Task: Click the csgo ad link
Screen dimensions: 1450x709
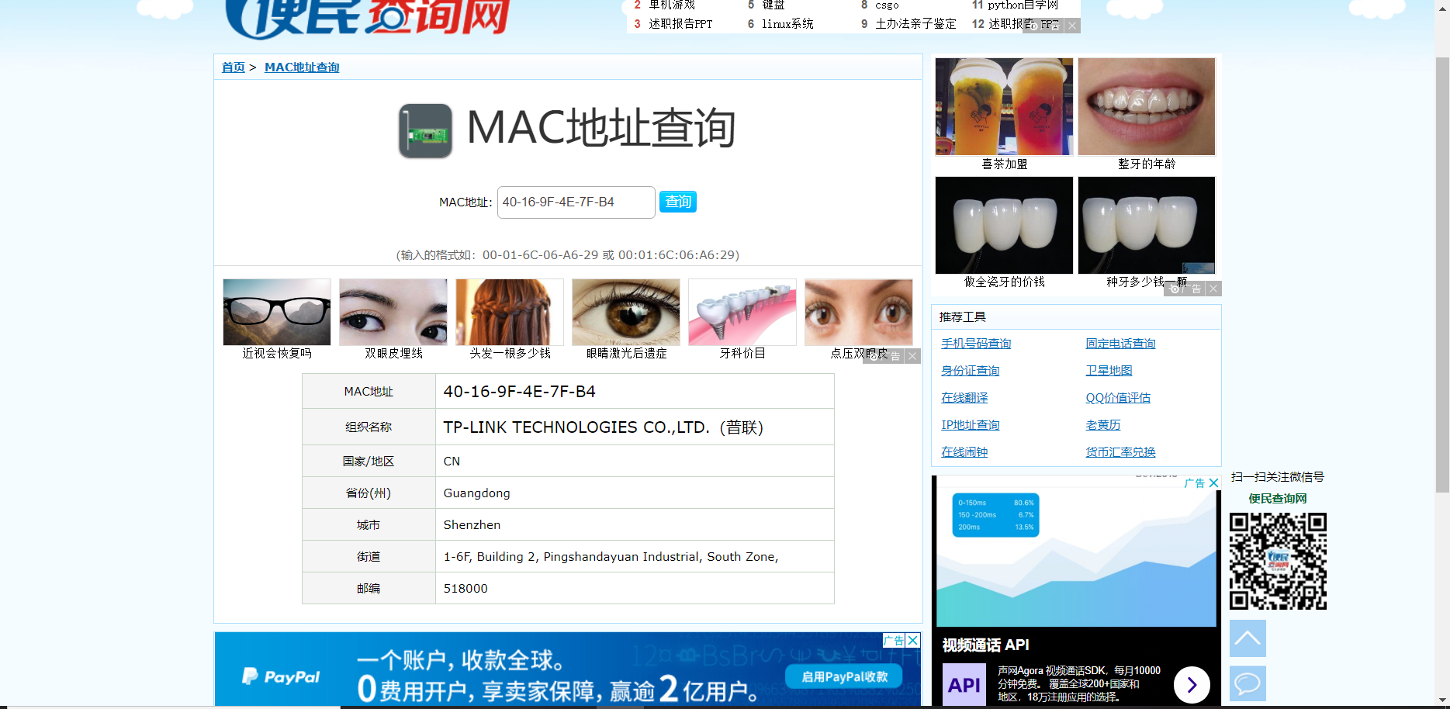Action: click(x=887, y=5)
